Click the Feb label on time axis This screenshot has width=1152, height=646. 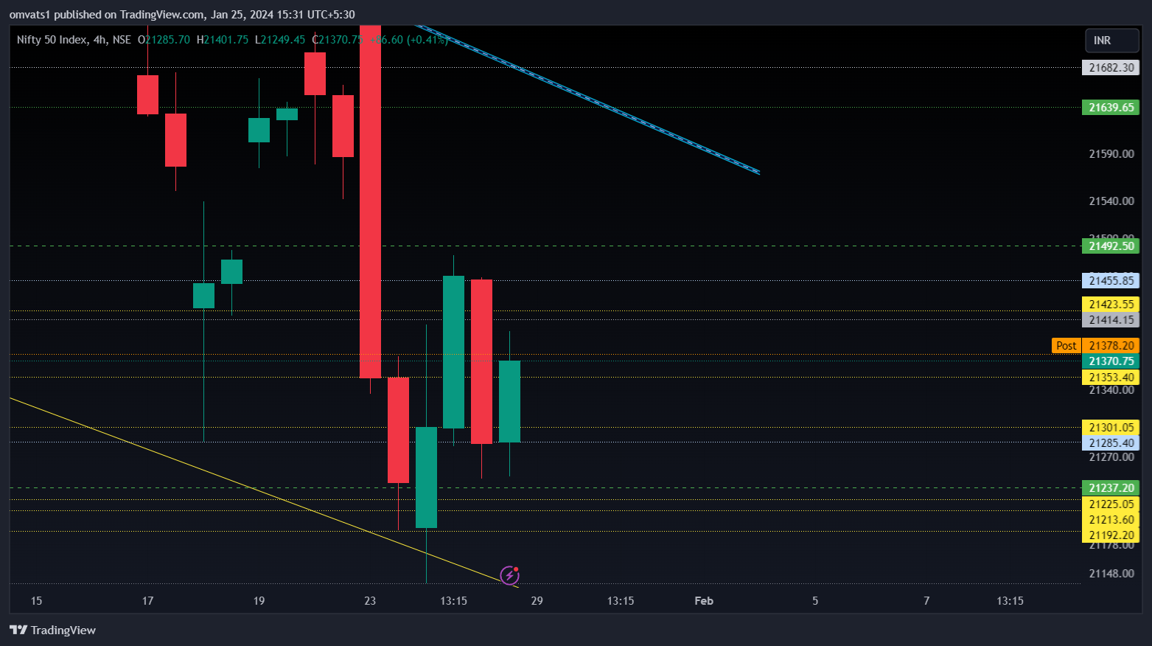click(x=704, y=601)
